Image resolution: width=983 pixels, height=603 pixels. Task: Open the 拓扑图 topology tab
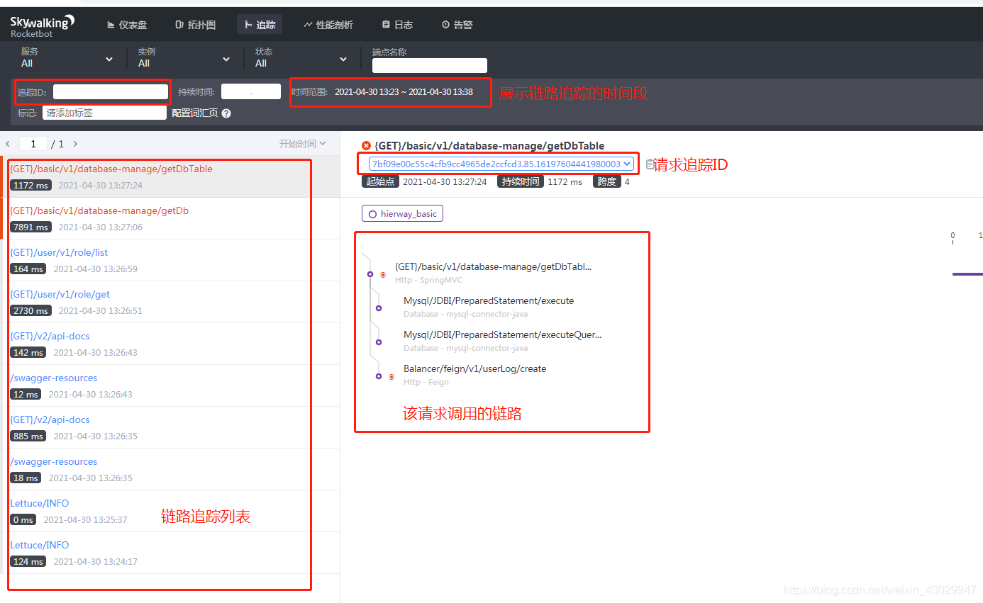tap(195, 25)
